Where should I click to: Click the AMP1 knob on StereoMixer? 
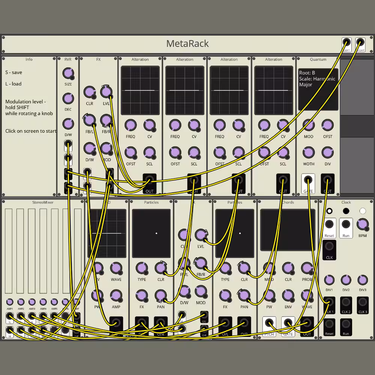pos(10,302)
